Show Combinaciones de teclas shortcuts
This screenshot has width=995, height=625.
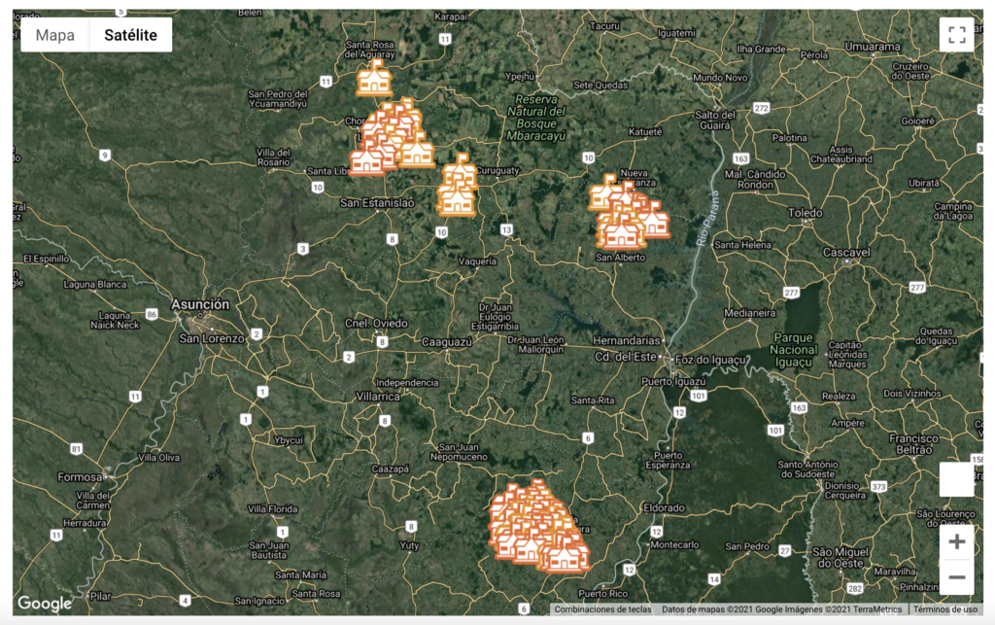(602, 609)
